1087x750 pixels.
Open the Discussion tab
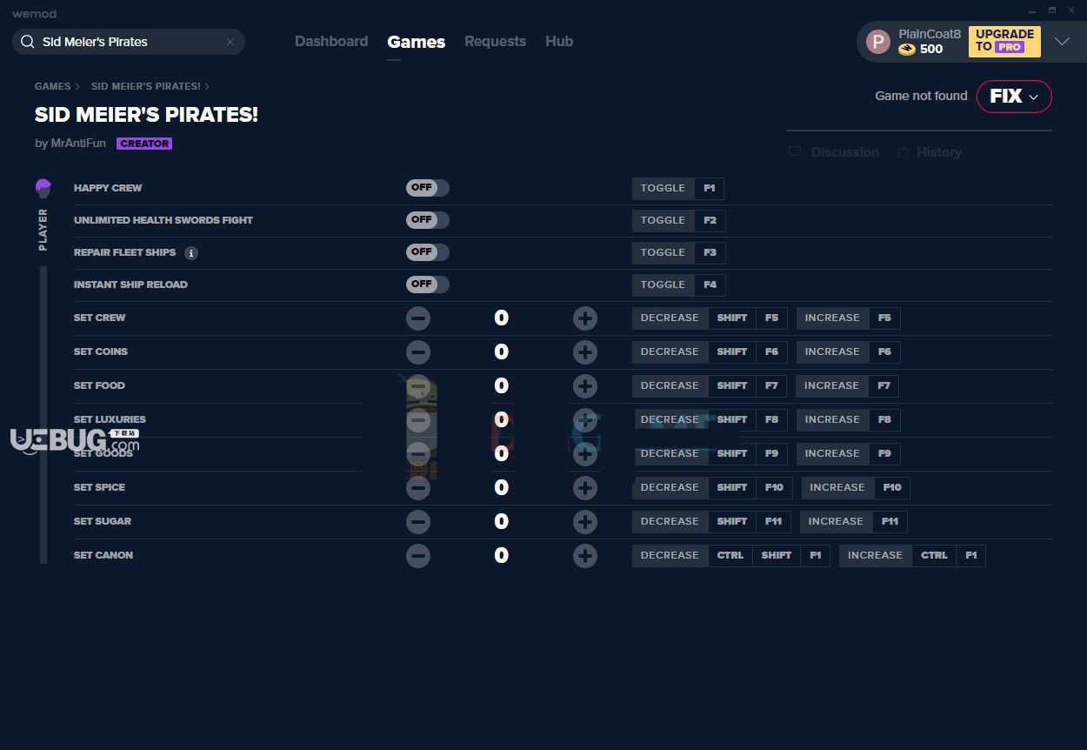click(x=835, y=152)
